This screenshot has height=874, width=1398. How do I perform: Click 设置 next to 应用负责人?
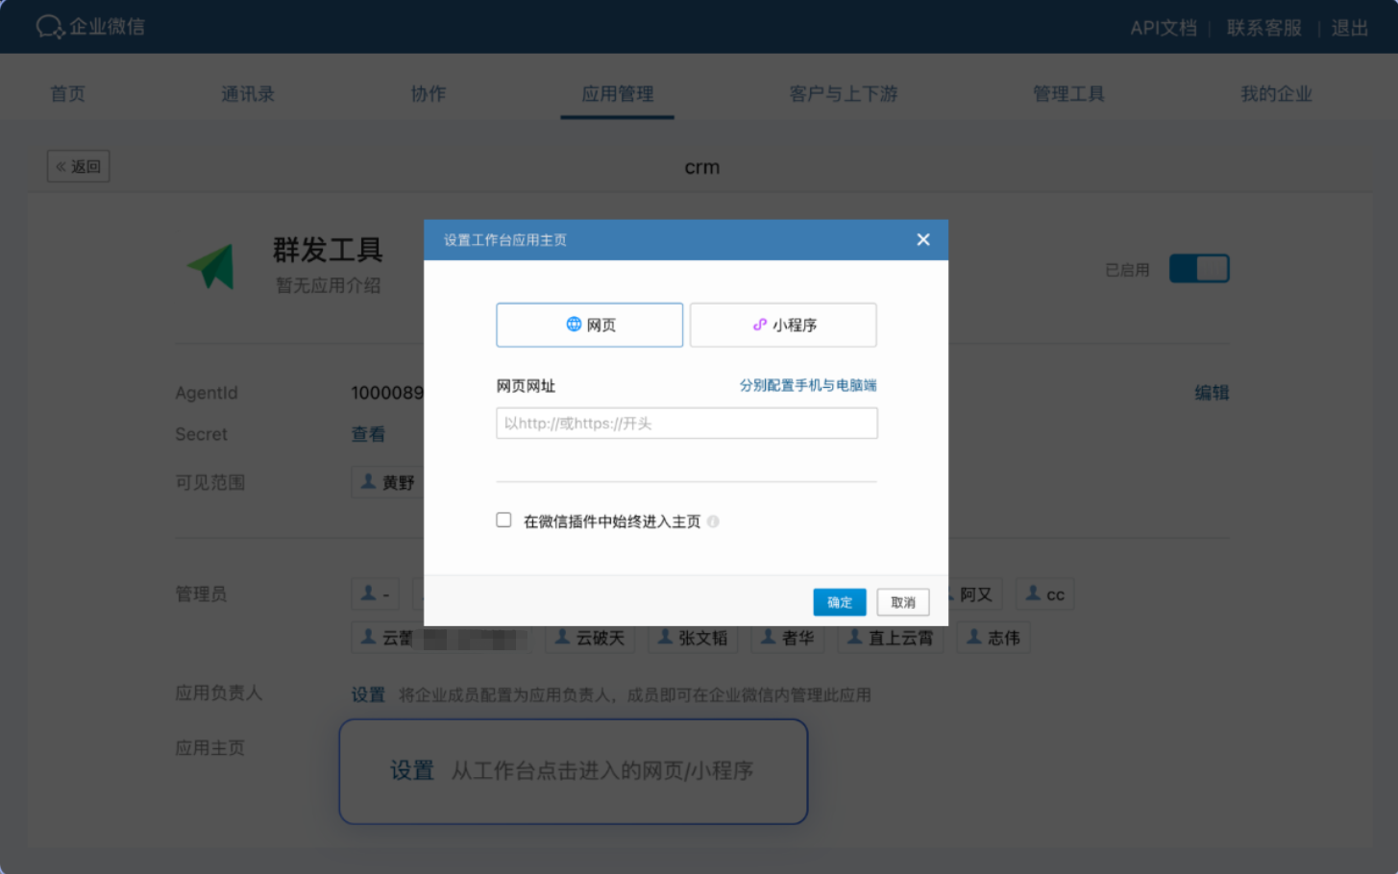pos(368,694)
